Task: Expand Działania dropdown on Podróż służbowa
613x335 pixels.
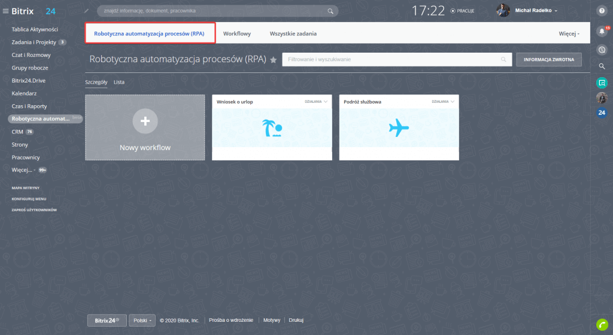Action: [x=444, y=102]
